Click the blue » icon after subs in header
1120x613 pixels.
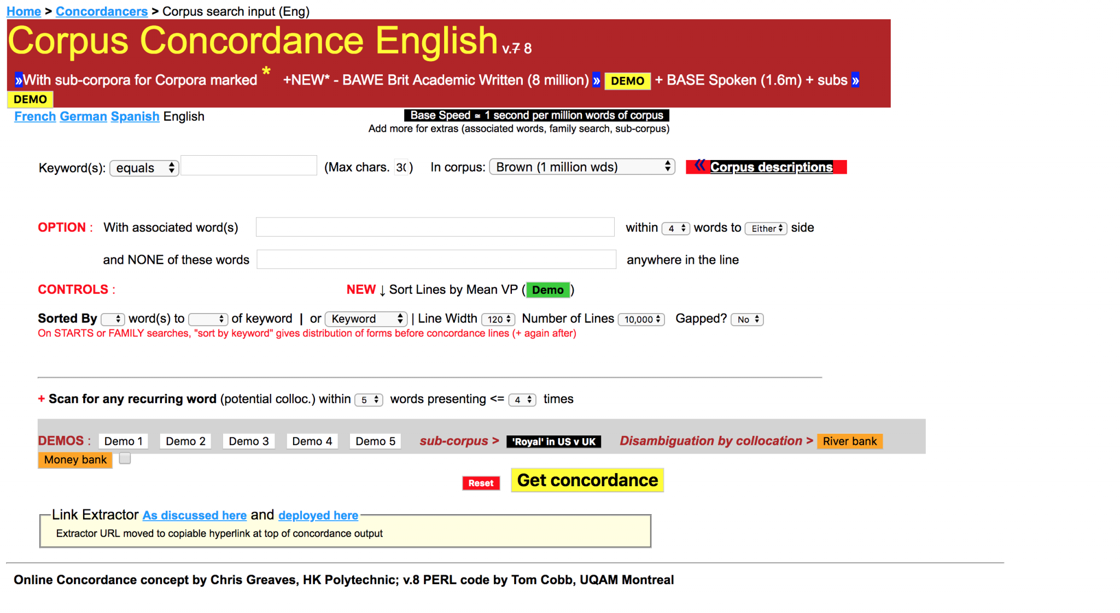(x=855, y=80)
